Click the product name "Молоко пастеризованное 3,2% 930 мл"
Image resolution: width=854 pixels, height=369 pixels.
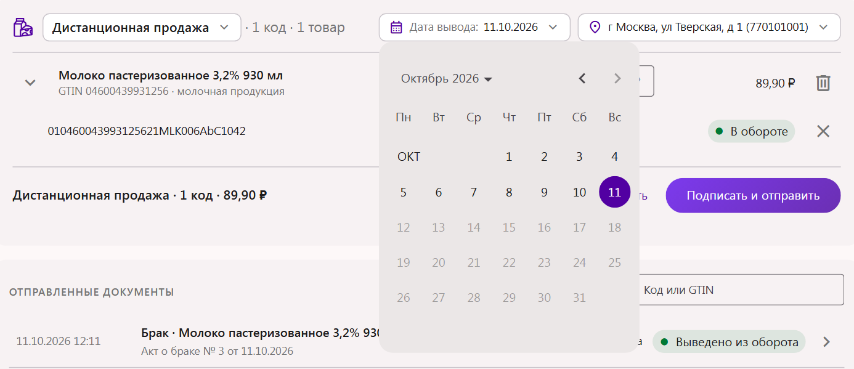pos(171,76)
